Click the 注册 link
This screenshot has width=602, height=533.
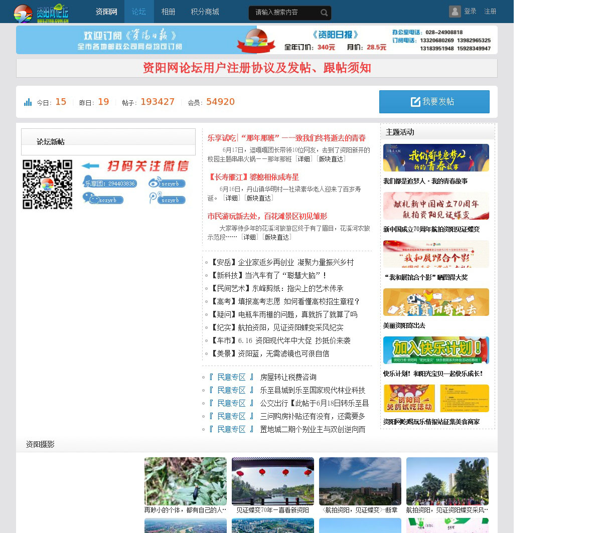pyautogui.click(x=490, y=11)
